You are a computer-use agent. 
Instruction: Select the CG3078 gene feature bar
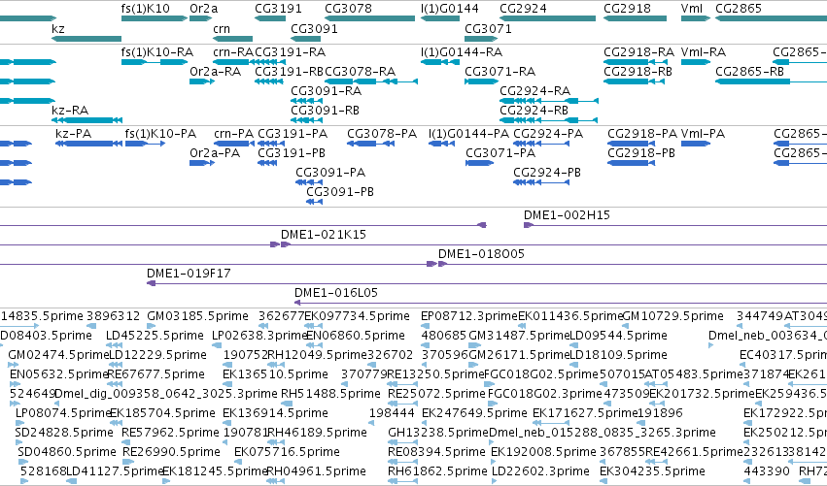369,18
